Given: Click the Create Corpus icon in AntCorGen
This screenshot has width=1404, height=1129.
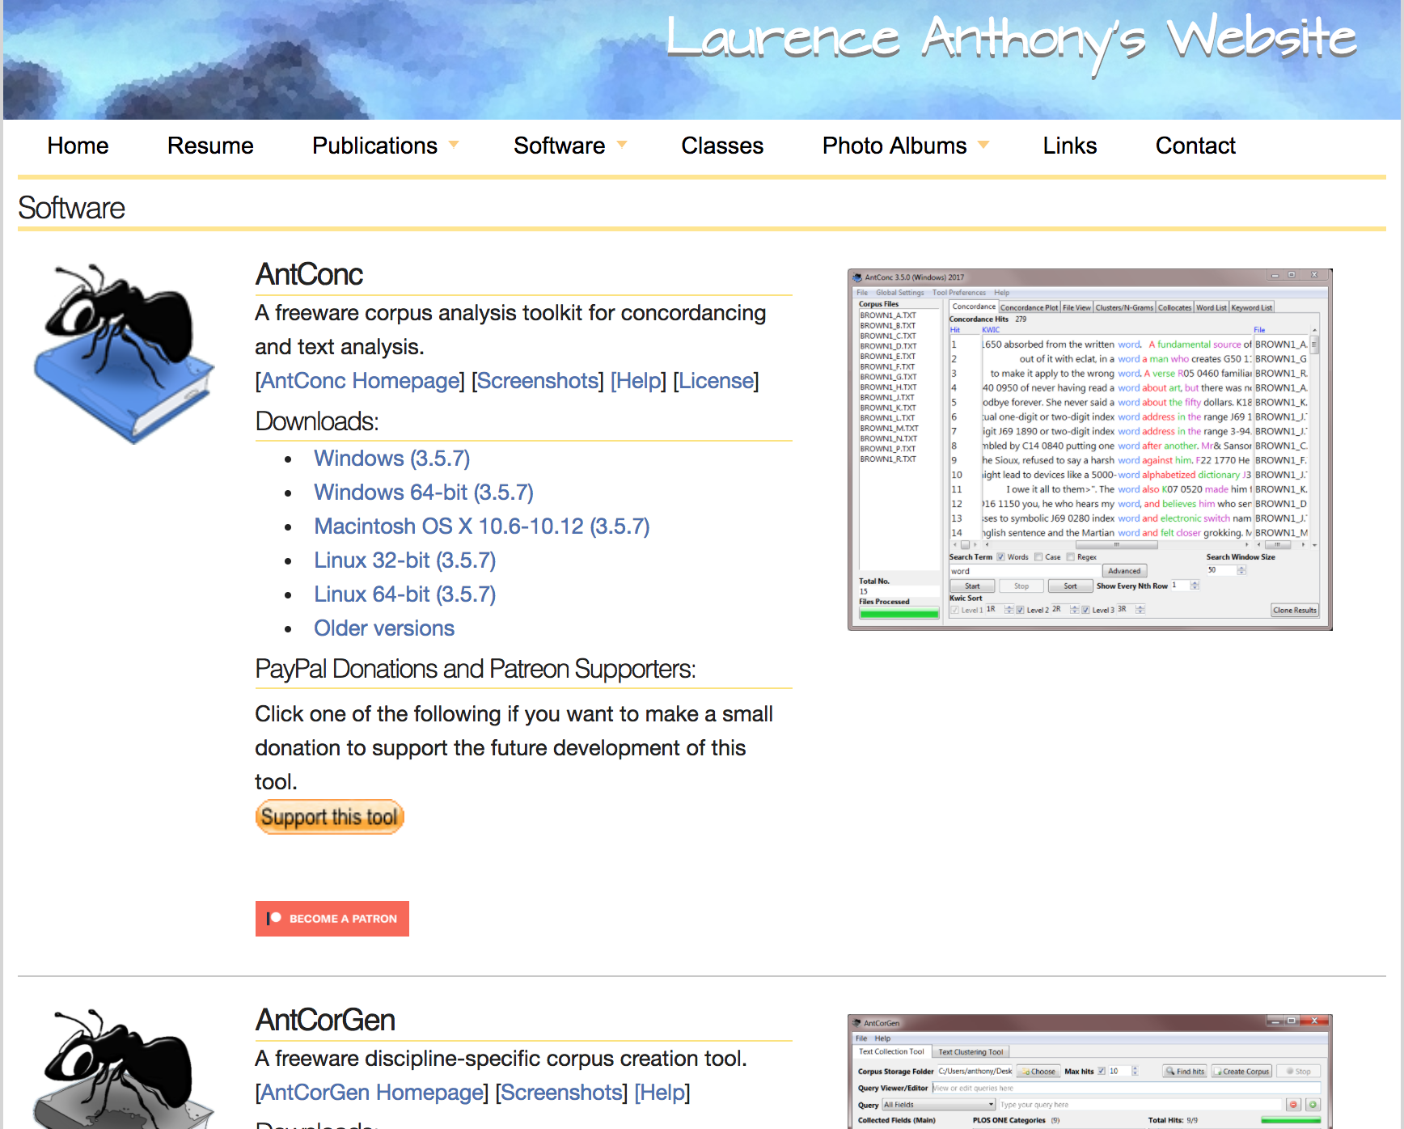Looking at the screenshot, I should coord(1218,1071).
